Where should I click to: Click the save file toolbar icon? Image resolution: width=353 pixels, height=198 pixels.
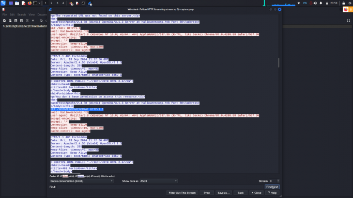coord(16,21)
